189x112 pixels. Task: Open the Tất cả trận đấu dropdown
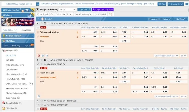click(64, 14)
